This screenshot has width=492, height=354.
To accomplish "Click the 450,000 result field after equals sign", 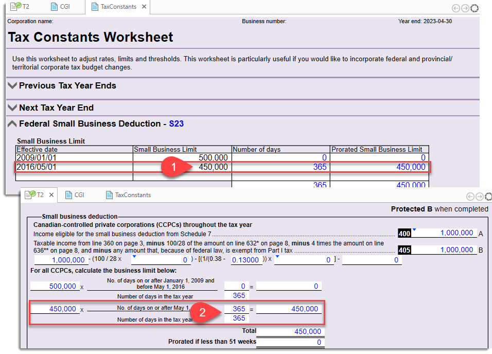I will coord(289,309).
